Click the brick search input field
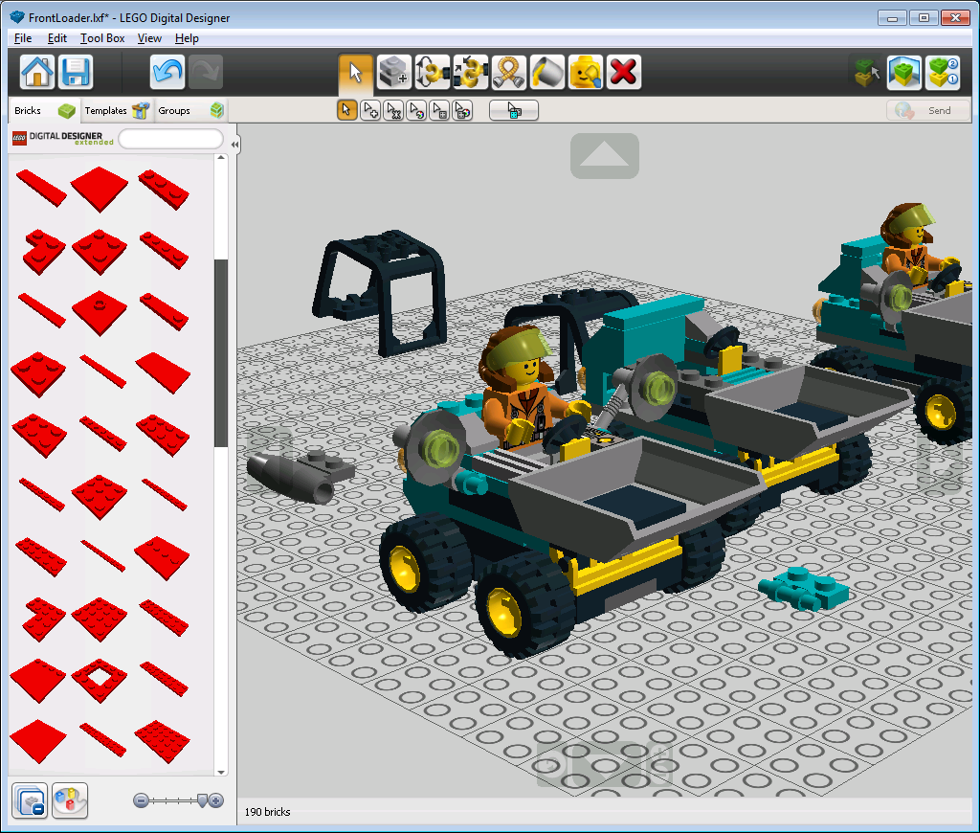The width and height of the screenshot is (980, 833). point(170,139)
